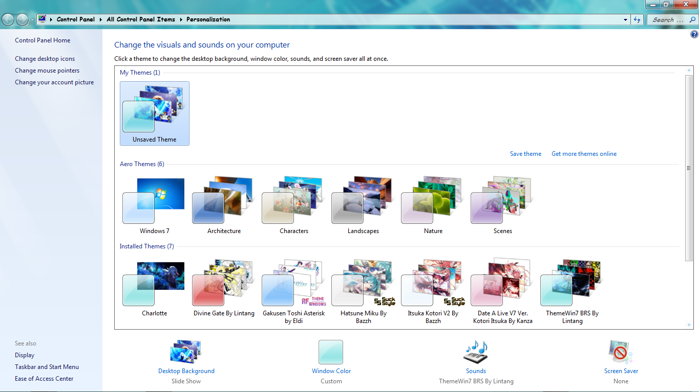Click the theme list scrollbar thumb

689,168
